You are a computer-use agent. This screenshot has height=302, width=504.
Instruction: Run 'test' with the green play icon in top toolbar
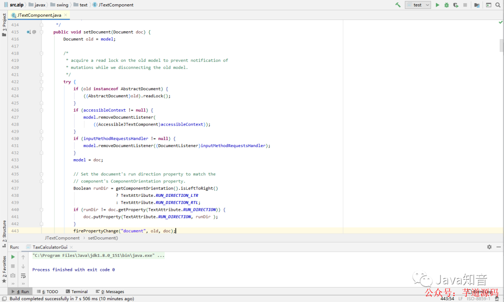pos(437,5)
